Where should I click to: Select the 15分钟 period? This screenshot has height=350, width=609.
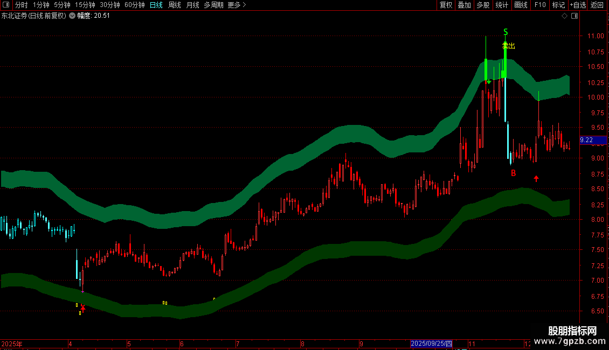click(85, 5)
